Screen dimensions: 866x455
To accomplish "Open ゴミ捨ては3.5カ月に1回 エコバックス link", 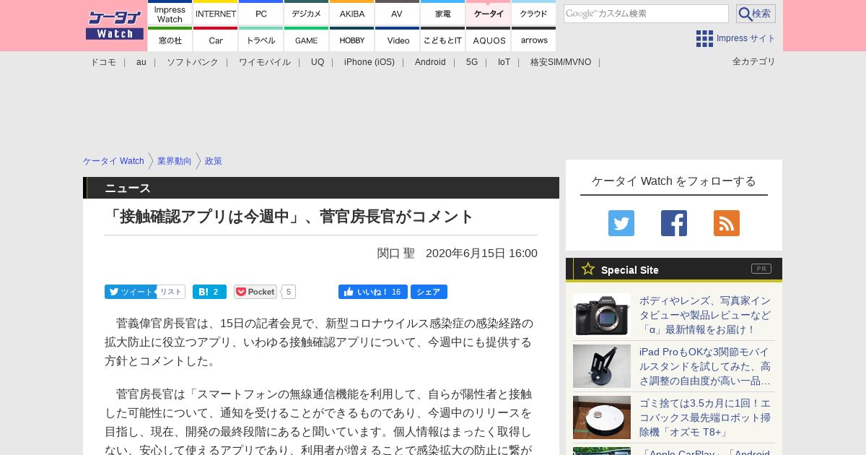I will point(705,417).
